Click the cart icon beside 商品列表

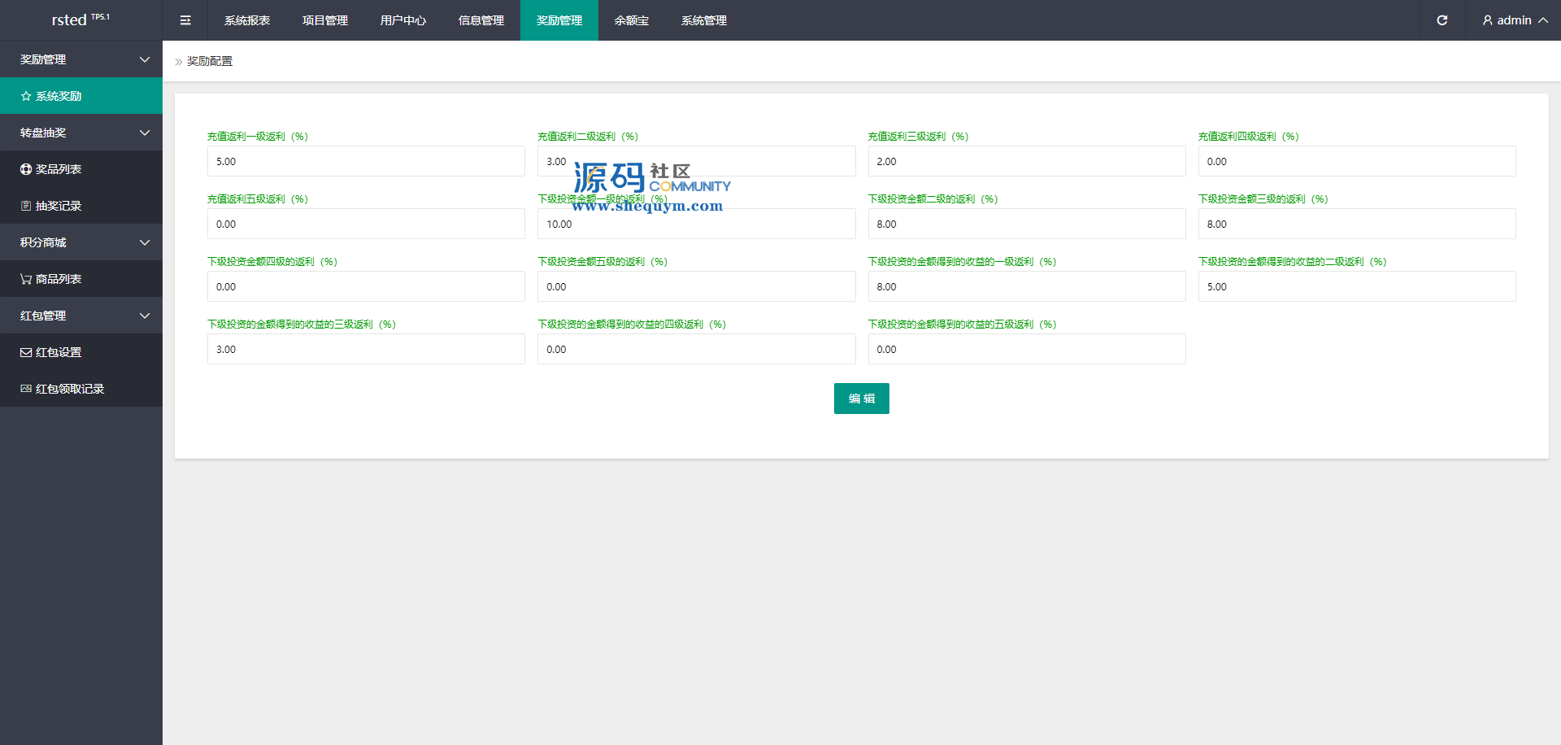click(26, 279)
